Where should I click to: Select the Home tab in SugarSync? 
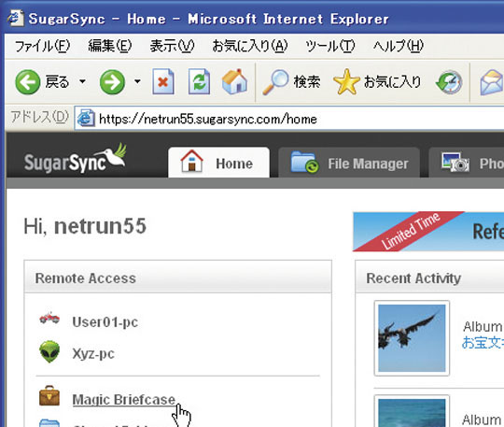pyautogui.click(x=218, y=163)
